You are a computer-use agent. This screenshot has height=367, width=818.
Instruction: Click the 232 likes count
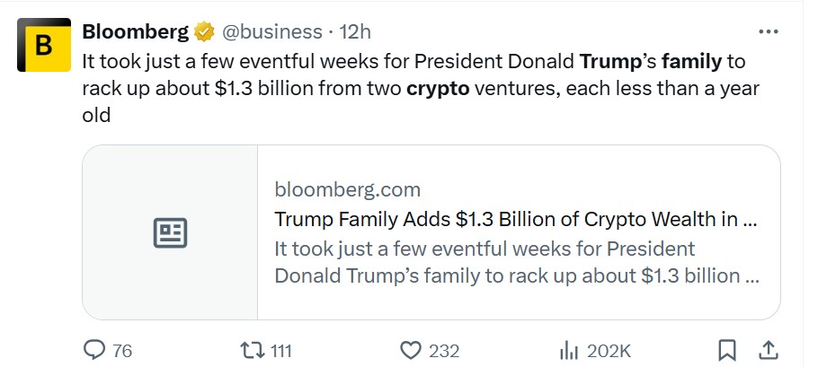pyautogui.click(x=444, y=352)
